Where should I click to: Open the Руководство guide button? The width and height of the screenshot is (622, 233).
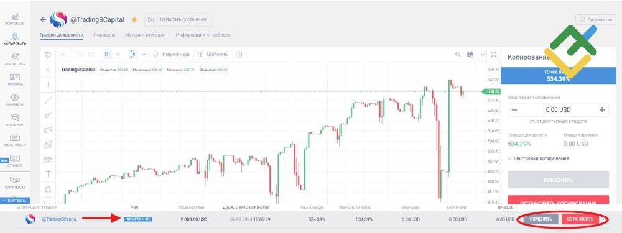click(596, 19)
